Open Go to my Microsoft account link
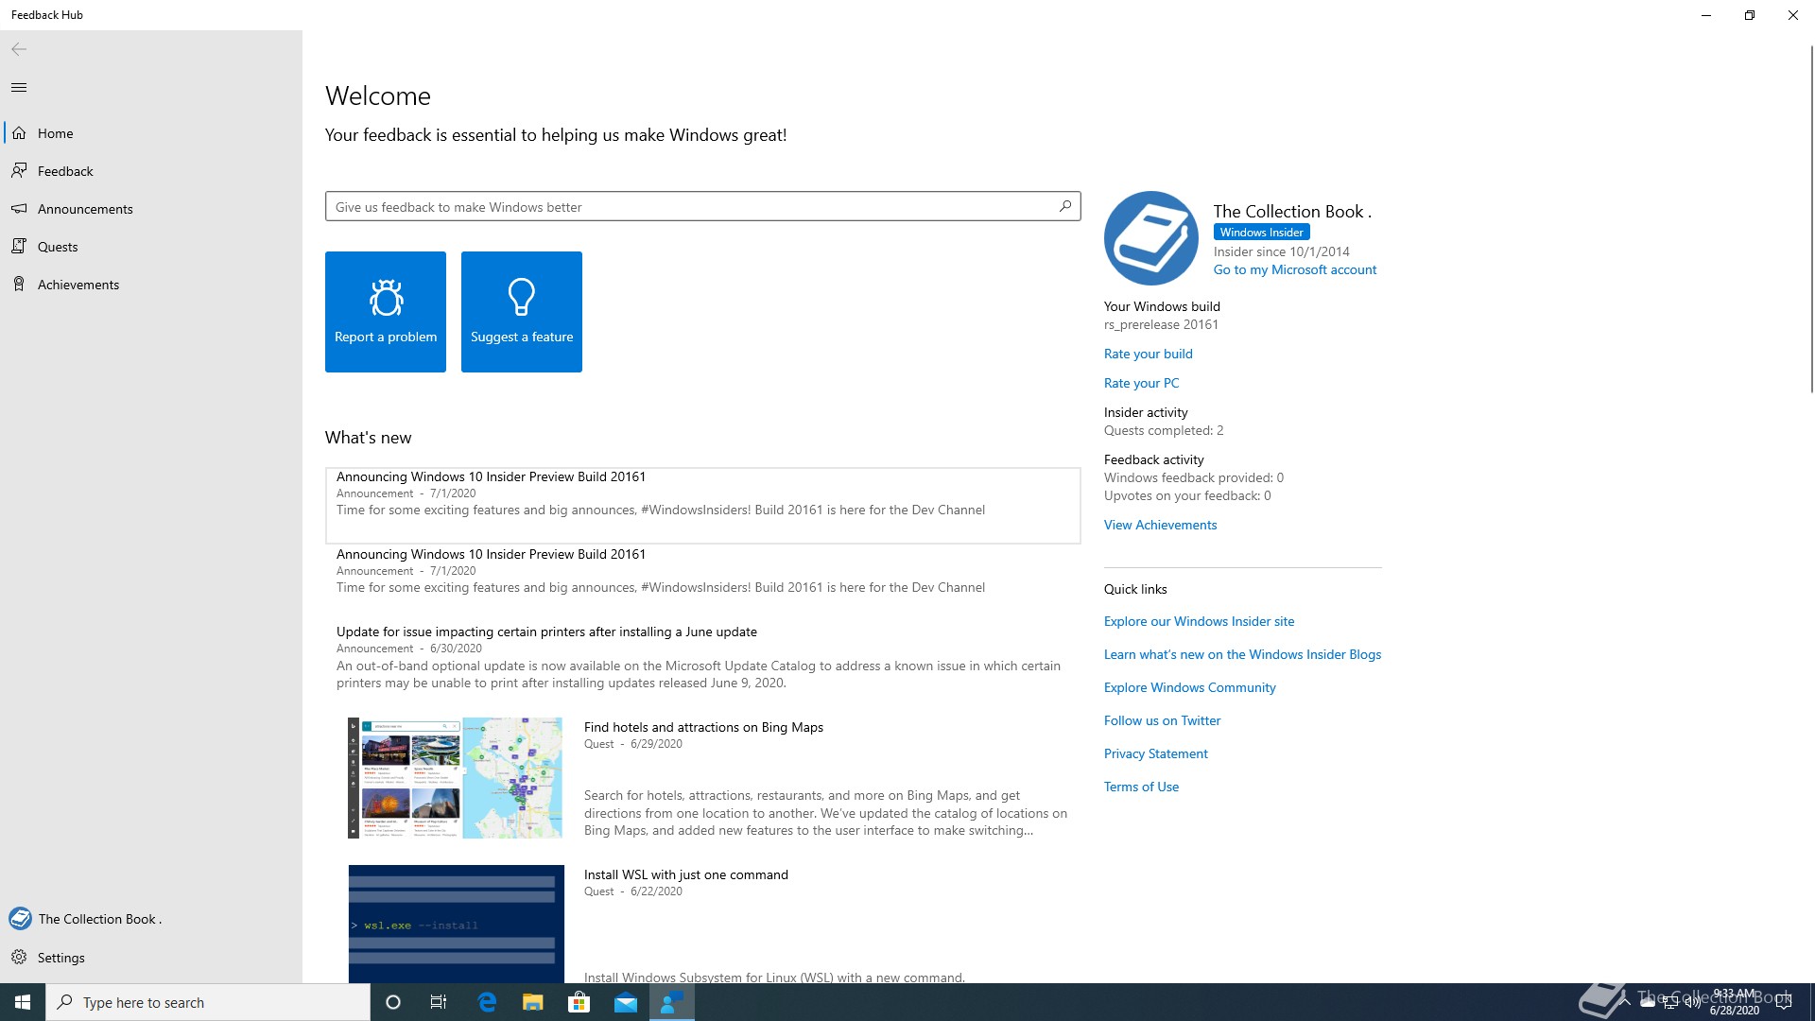1815x1021 pixels. click(1294, 270)
